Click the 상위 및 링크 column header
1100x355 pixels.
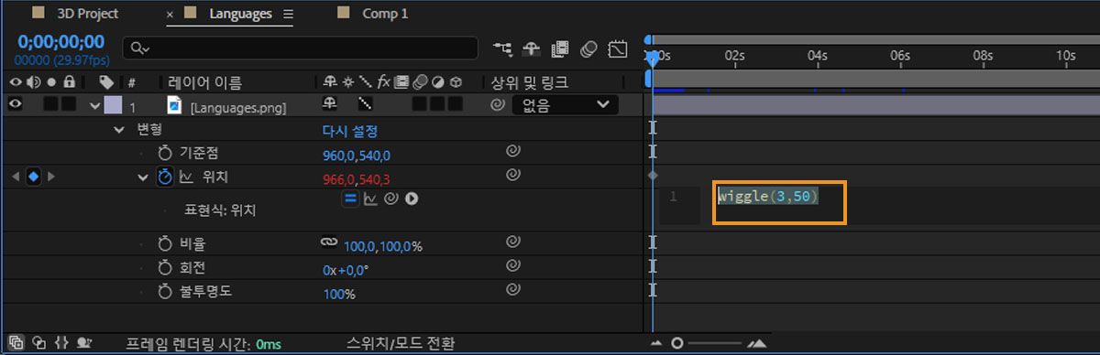point(530,82)
